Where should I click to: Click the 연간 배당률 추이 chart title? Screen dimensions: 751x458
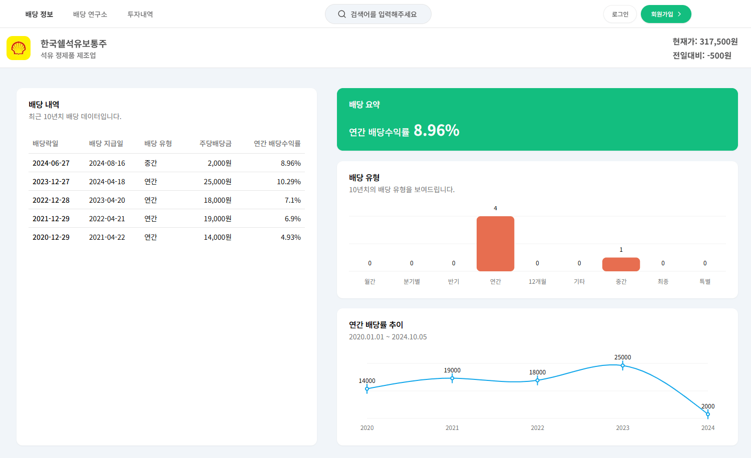point(376,325)
